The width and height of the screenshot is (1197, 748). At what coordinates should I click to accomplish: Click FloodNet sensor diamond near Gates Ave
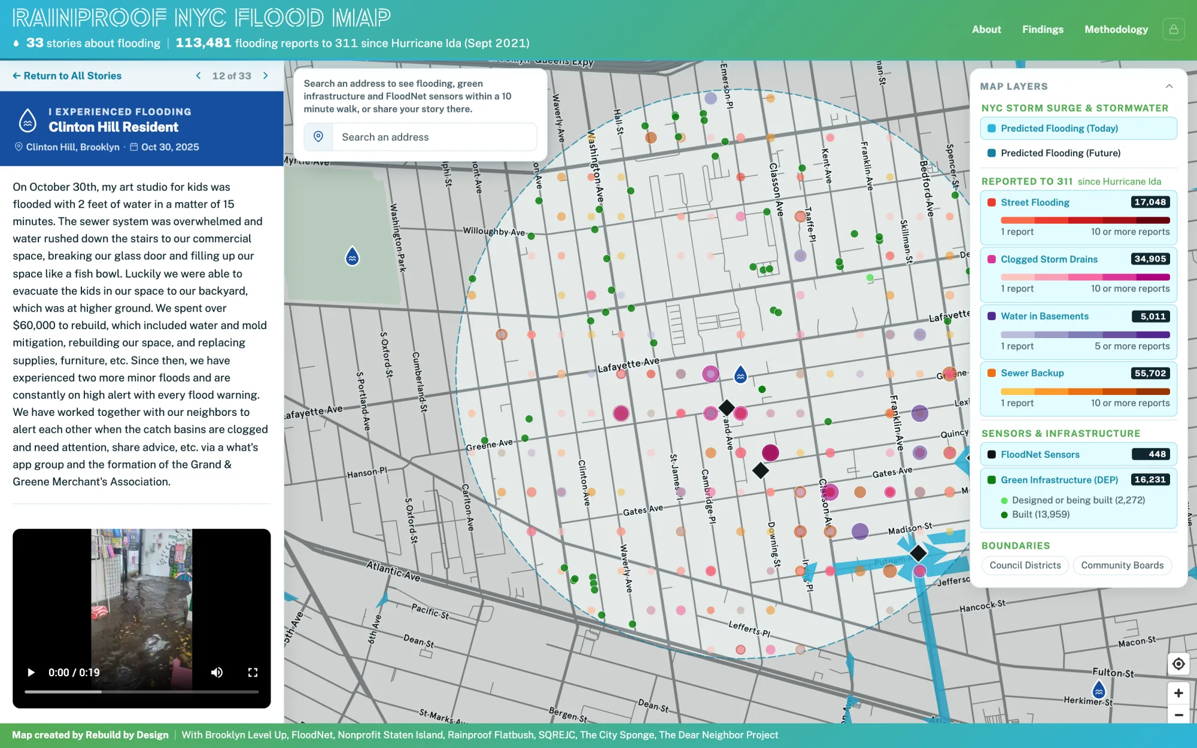(x=761, y=470)
